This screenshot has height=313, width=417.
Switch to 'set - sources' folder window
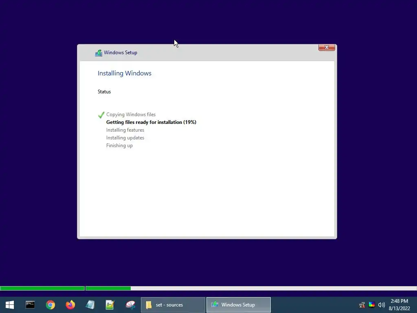[173, 305]
